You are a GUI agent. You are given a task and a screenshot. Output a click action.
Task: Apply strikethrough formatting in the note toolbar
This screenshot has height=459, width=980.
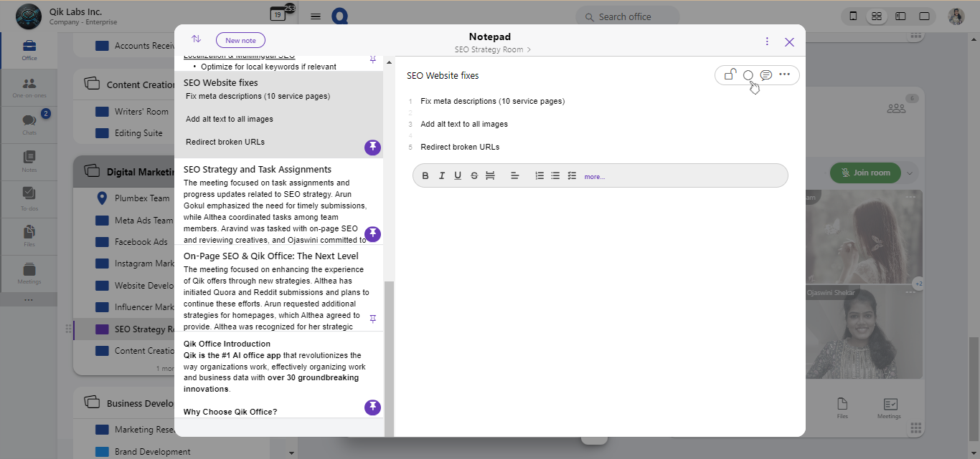[x=474, y=176]
